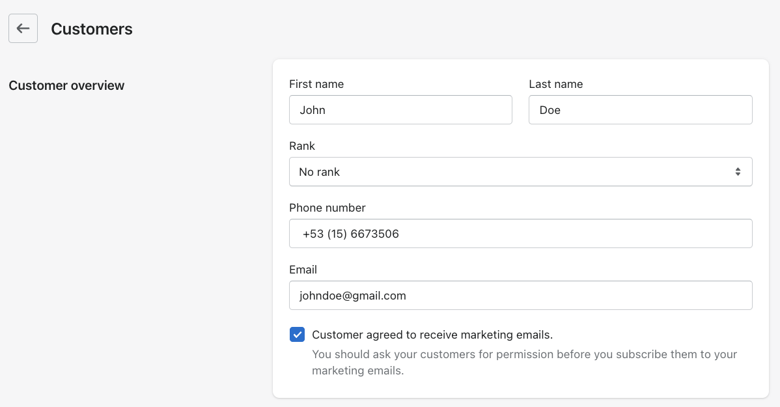Screen dimensions: 780x407
Task: Click the Rank label above the dropdown
Action: click(302, 146)
